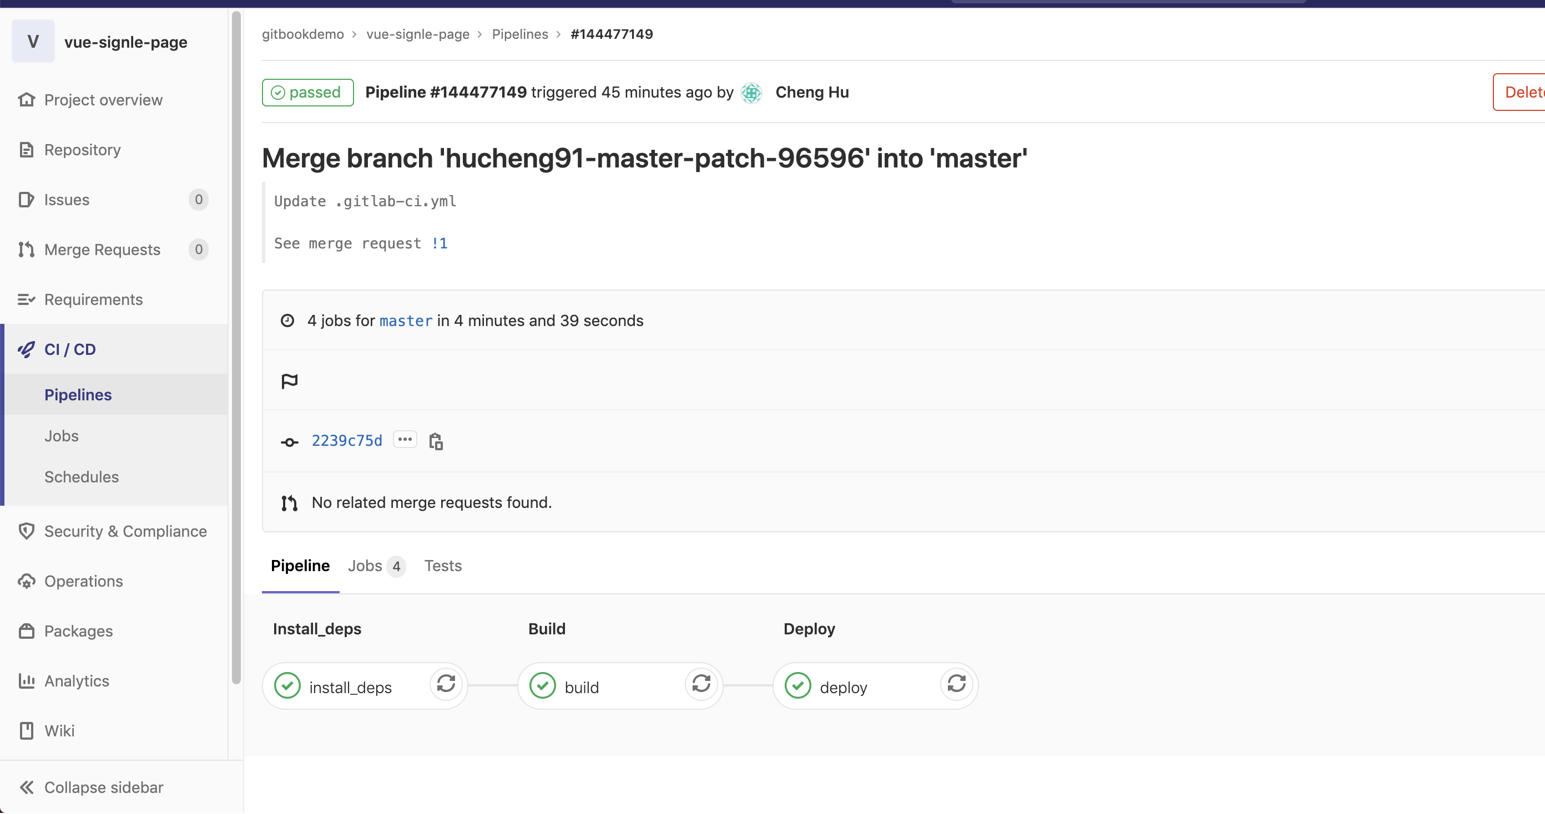The width and height of the screenshot is (1545, 814).
Task: Retry the build job
Action: click(x=701, y=684)
